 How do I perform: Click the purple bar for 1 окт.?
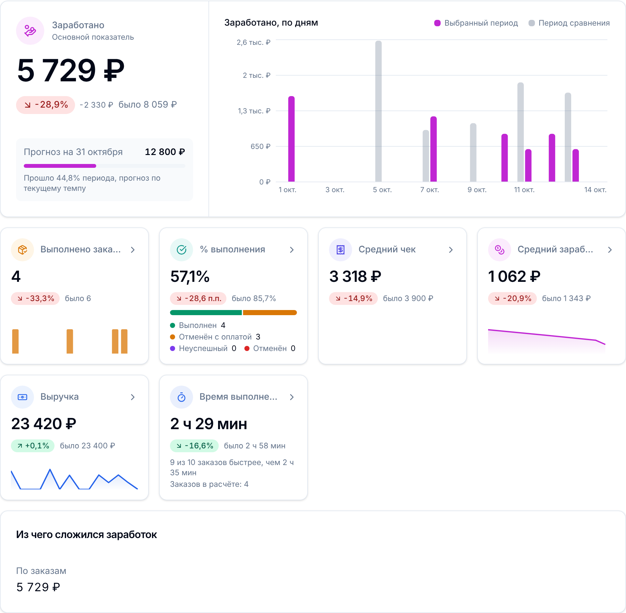click(292, 139)
